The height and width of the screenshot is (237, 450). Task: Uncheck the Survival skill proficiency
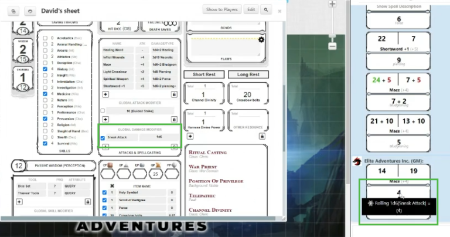pyautogui.click(x=45, y=143)
